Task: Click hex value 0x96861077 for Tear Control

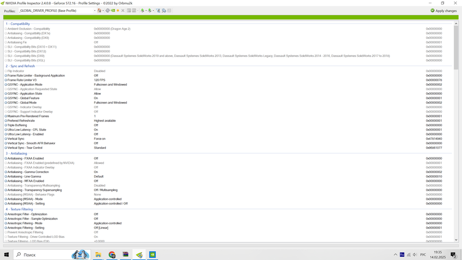Action: [x=434, y=148]
